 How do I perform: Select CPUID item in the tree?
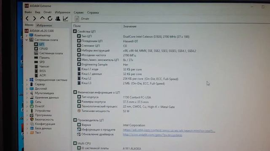coord(43,49)
